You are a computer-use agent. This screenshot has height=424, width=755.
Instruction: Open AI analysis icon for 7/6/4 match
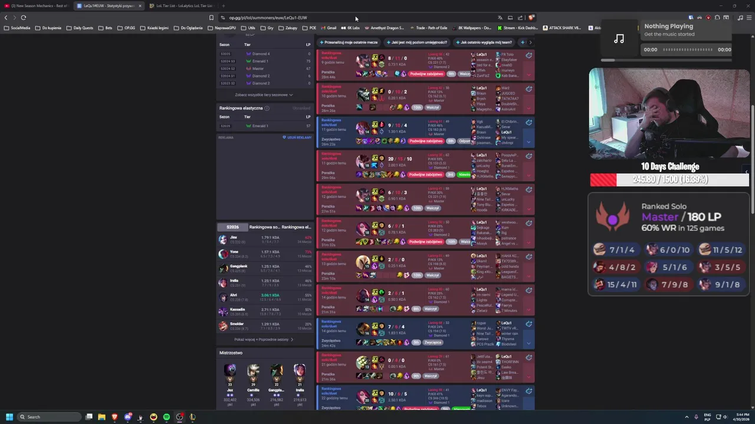coord(528,324)
